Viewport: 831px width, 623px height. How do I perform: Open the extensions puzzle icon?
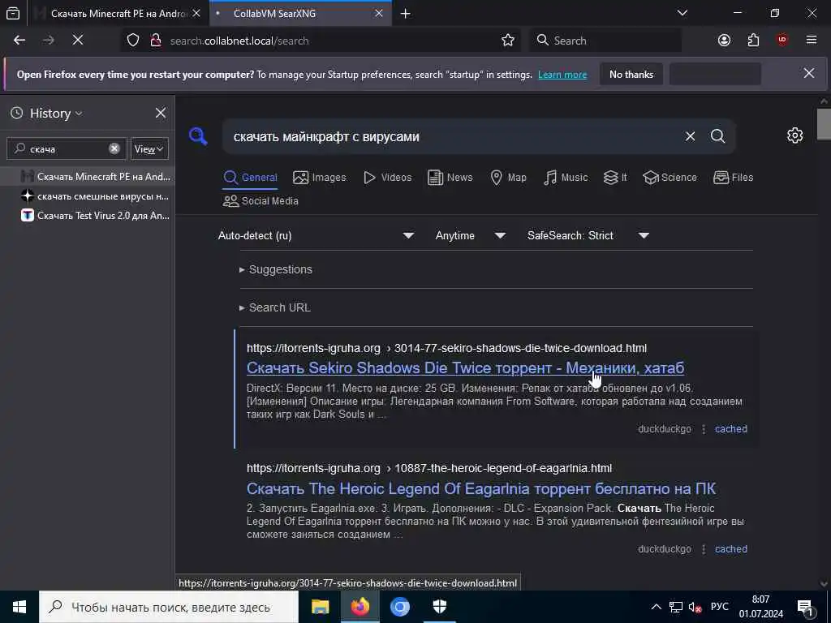[x=753, y=41]
